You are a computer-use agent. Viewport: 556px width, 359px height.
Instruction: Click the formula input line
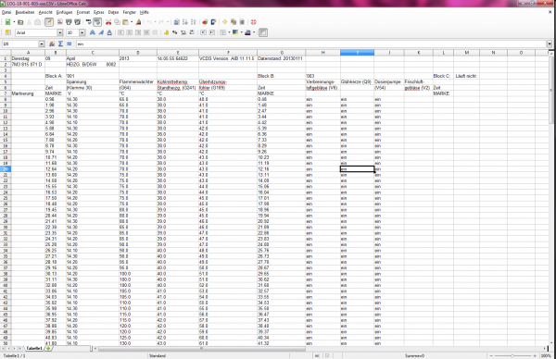click(311, 43)
